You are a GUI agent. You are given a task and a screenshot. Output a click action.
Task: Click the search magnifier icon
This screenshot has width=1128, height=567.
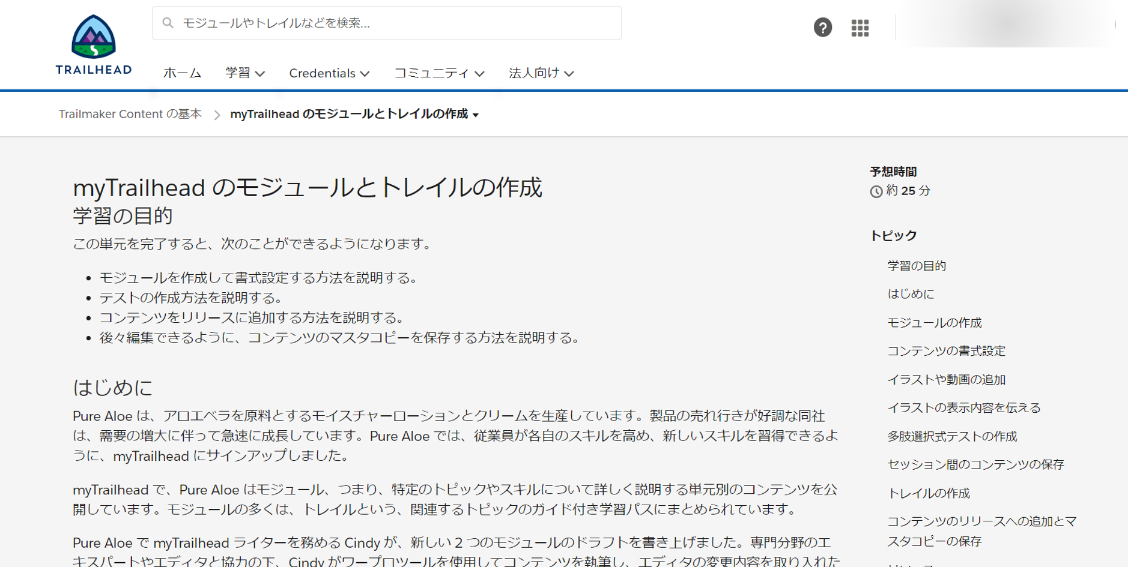click(x=168, y=23)
